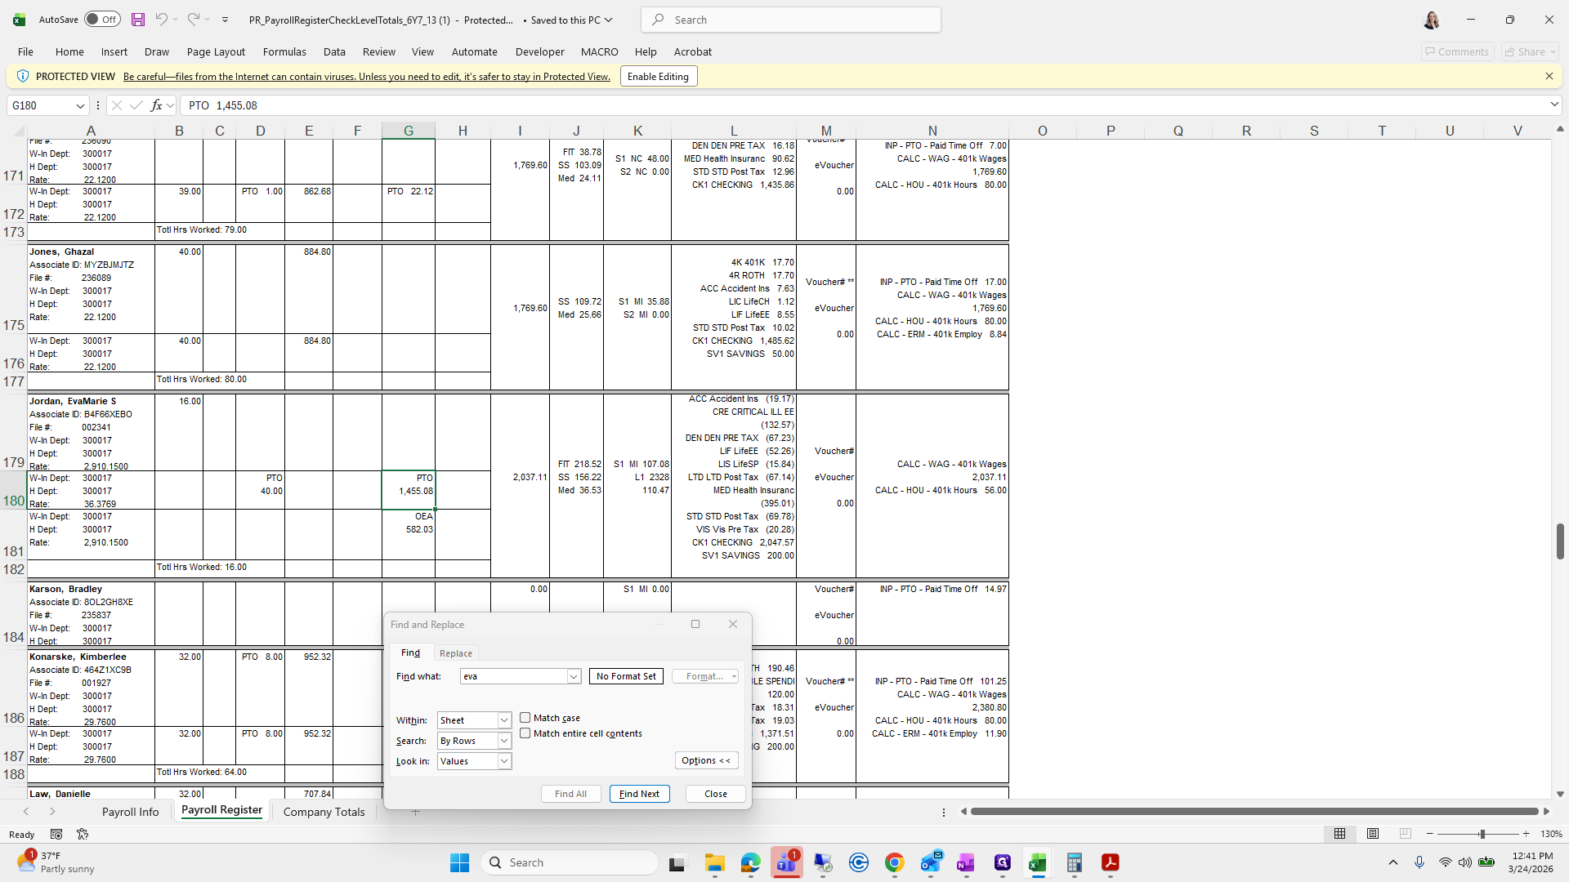Image resolution: width=1569 pixels, height=882 pixels.
Task: Open the Formulas ribbon tab
Action: point(284,51)
